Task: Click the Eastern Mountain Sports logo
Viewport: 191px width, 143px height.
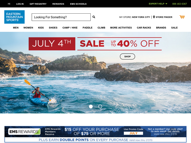Action: (14, 17)
